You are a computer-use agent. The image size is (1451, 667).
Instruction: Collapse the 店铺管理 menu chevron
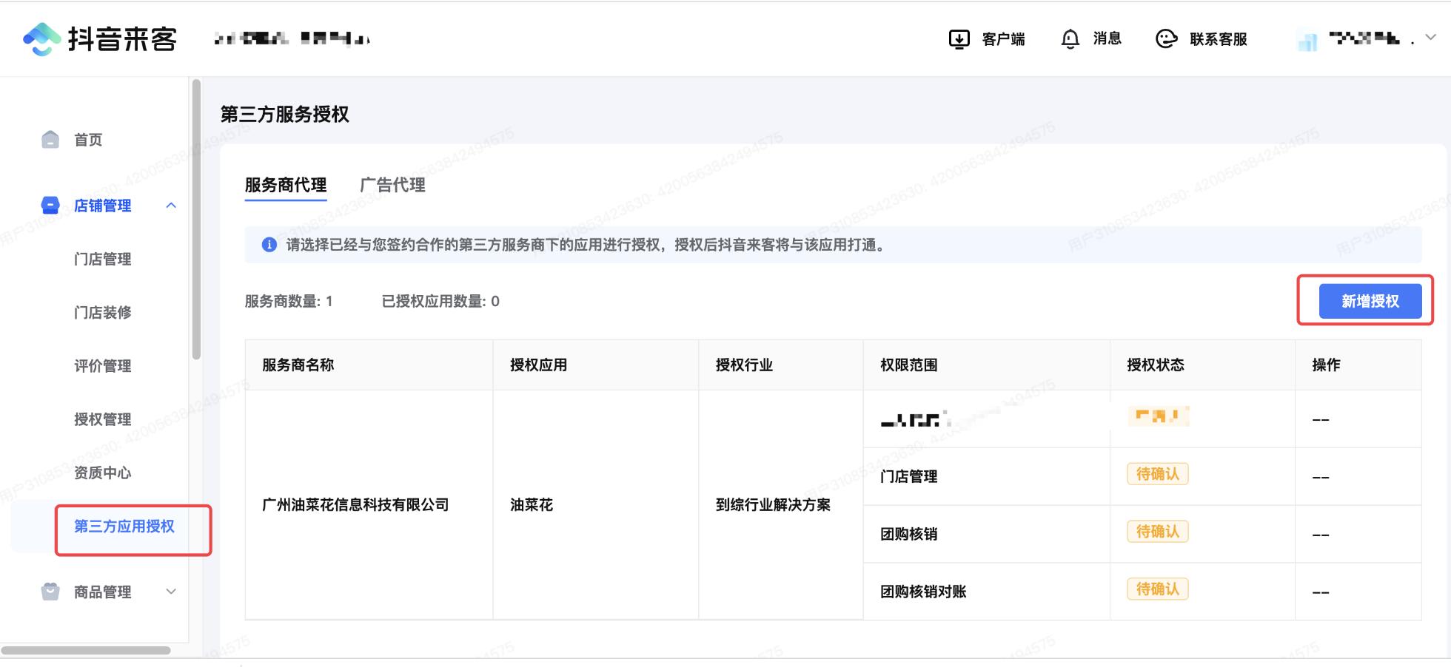click(x=171, y=206)
